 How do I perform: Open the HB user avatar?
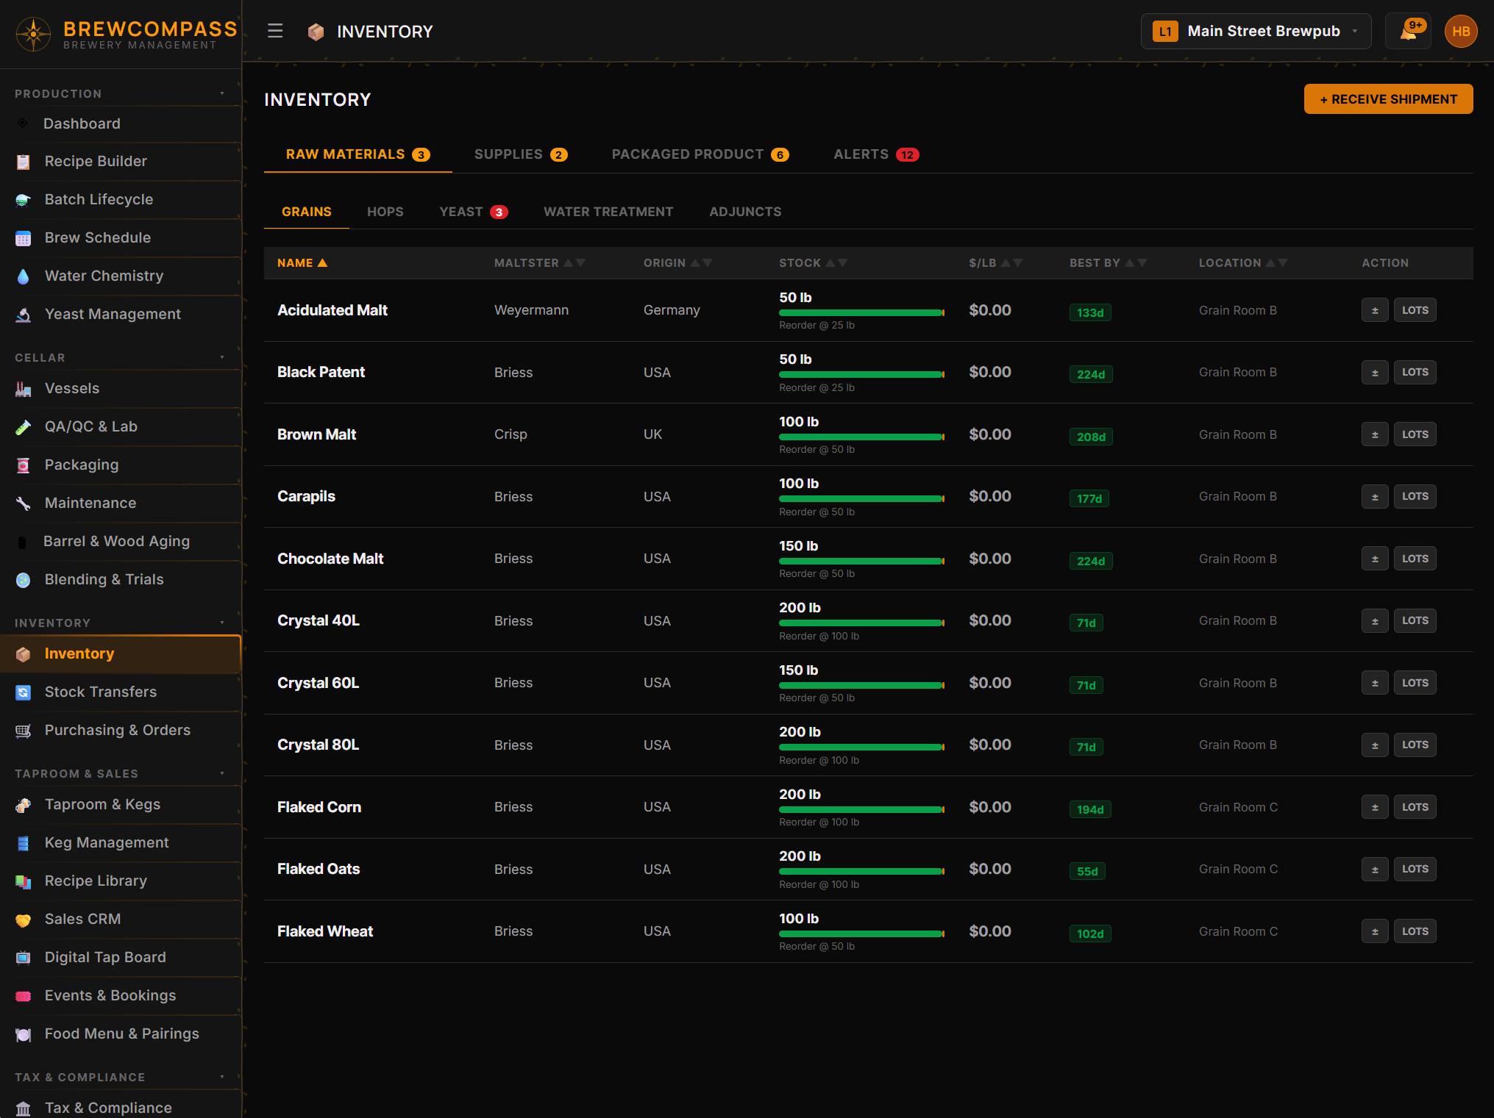pyautogui.click(x=1461, y=31)
